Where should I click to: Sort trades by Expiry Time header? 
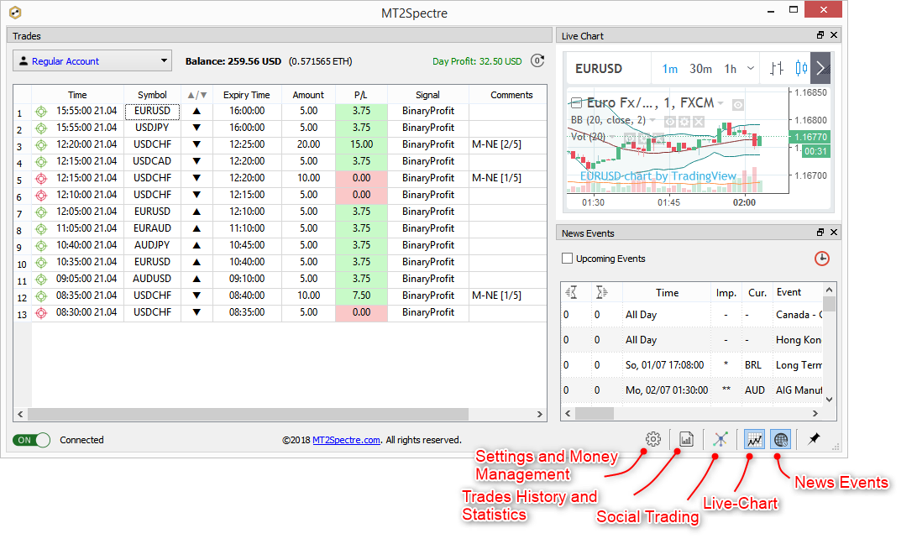[247, 95]
